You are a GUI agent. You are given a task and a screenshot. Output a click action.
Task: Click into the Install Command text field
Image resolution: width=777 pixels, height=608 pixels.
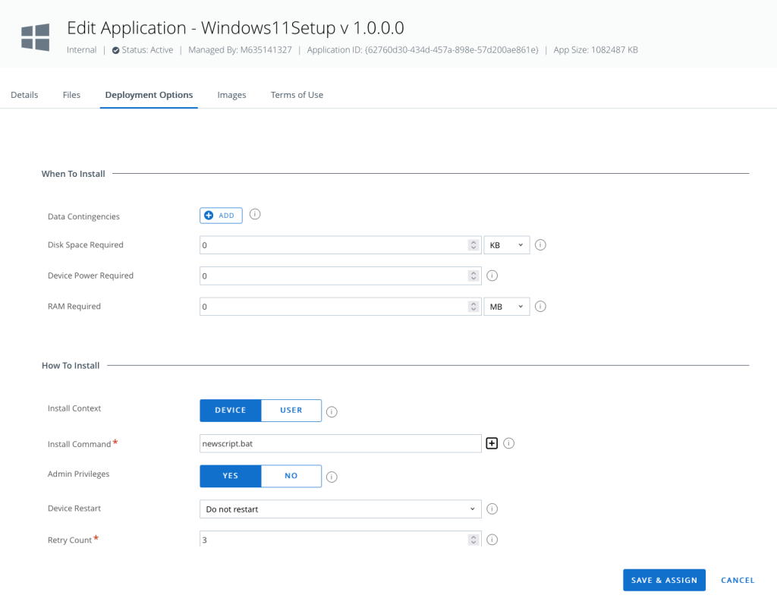pos(340,443)
